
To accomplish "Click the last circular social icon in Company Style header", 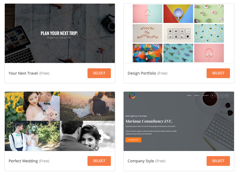I will (227, 95).
